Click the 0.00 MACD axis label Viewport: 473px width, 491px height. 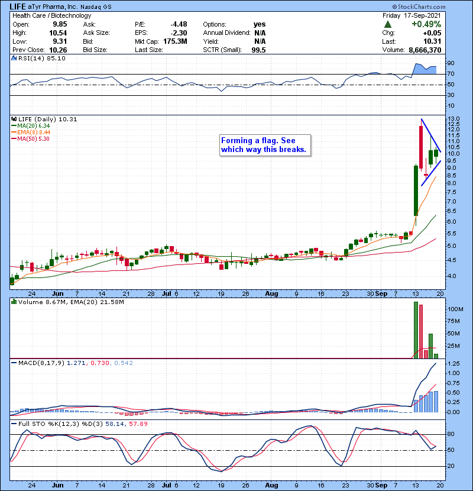coord(454,412)
